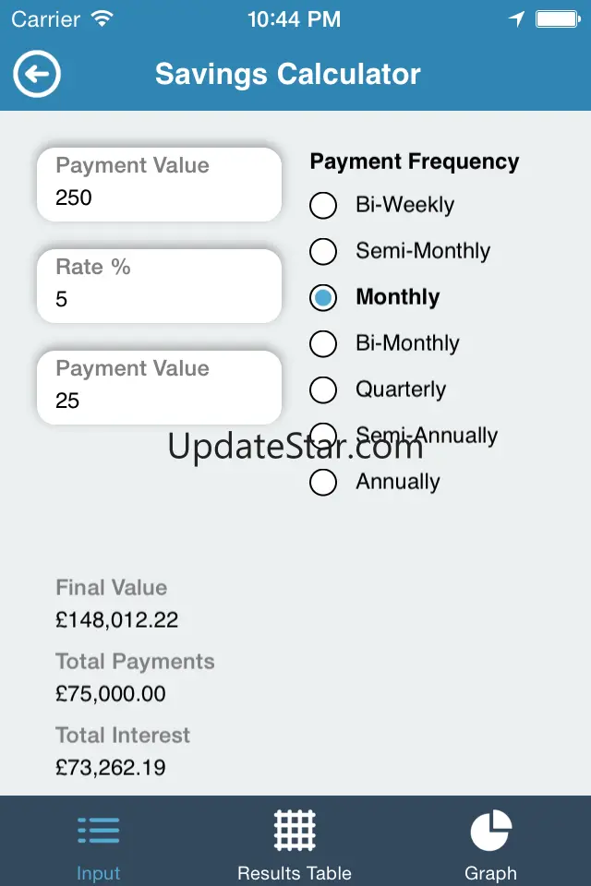Open the Graph pie chart icon

(x=491, y=830)
